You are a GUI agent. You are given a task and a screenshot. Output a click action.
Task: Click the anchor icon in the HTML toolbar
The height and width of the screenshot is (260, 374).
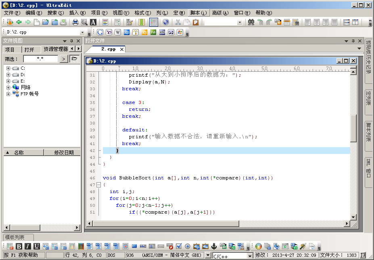pos(214,246)
